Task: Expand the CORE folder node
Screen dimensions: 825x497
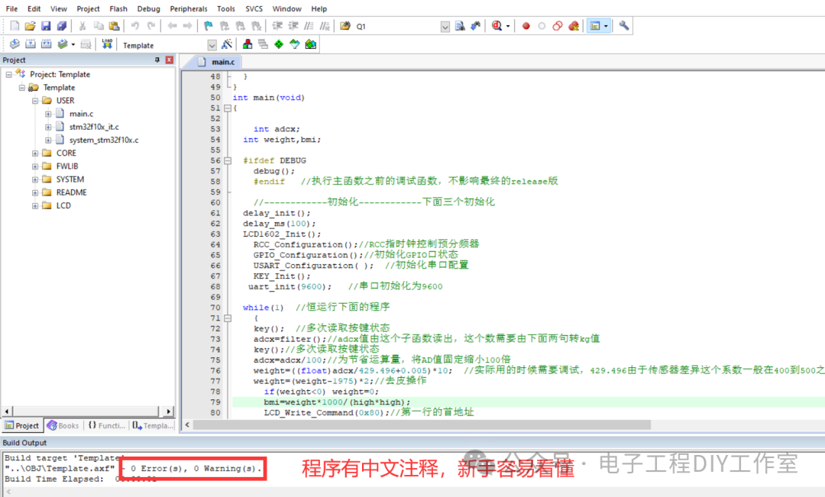Action: coord(34,153)
